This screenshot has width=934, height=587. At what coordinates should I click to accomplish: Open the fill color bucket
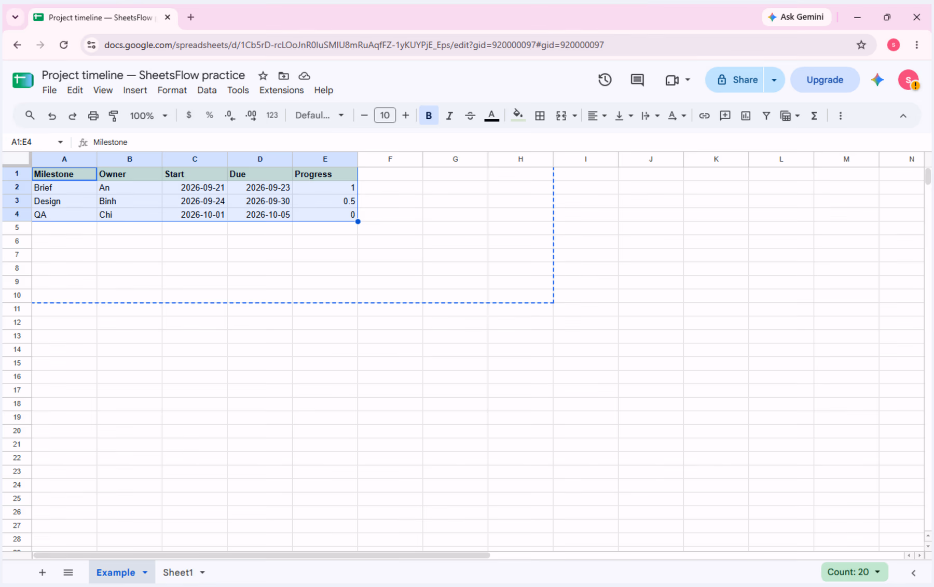pyautogui.click(x=517, y=116)
